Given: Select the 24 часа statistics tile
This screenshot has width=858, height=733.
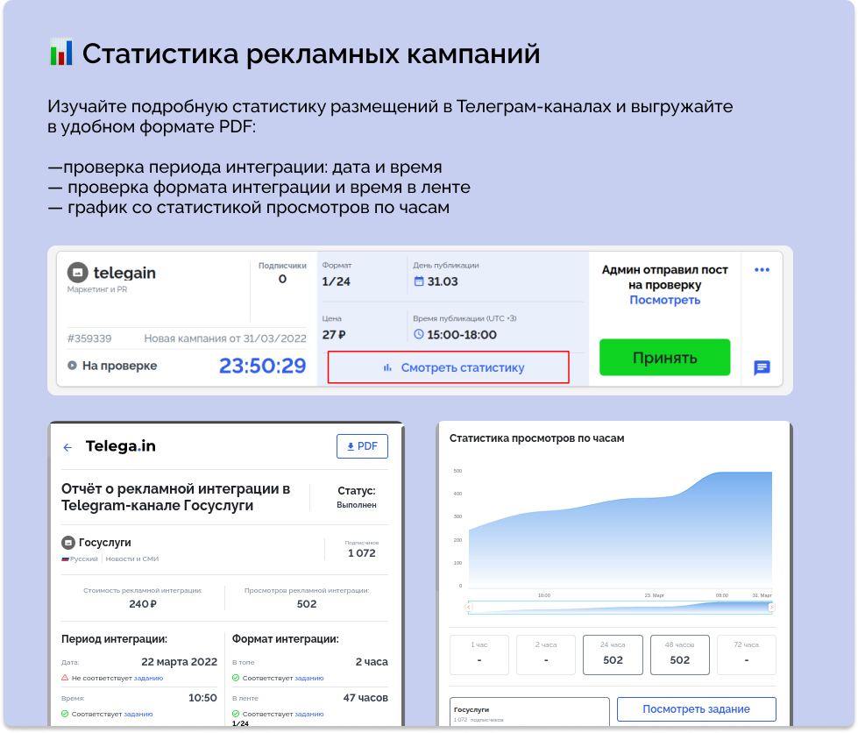Looking at the screenshot, I should (x=613, y=655).
